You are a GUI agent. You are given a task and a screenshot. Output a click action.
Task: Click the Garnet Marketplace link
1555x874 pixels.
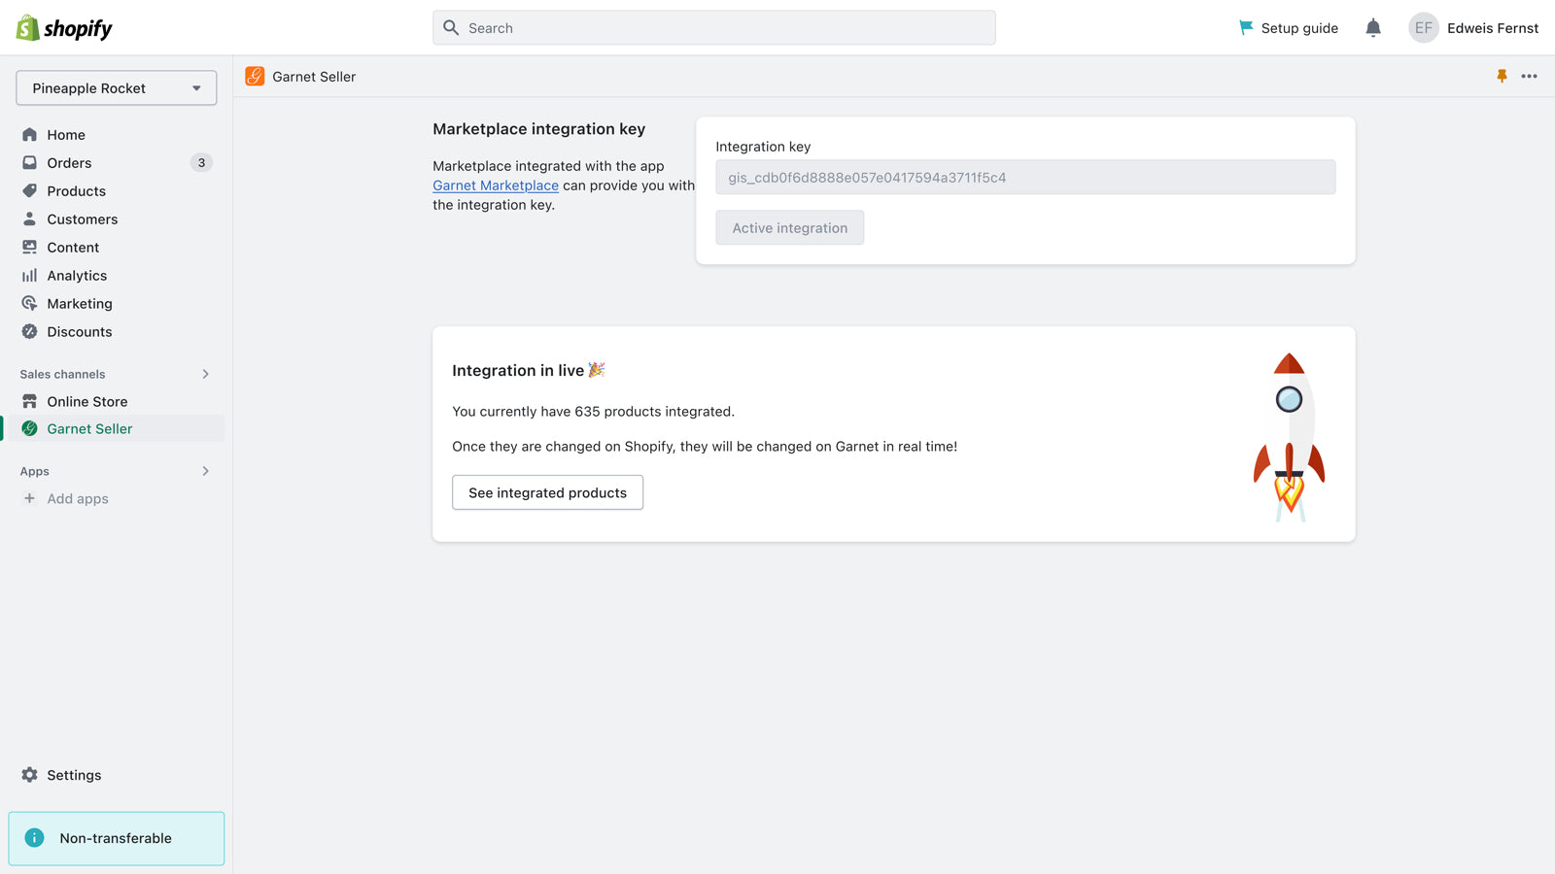pyautogui.click(x=495, y=185)
